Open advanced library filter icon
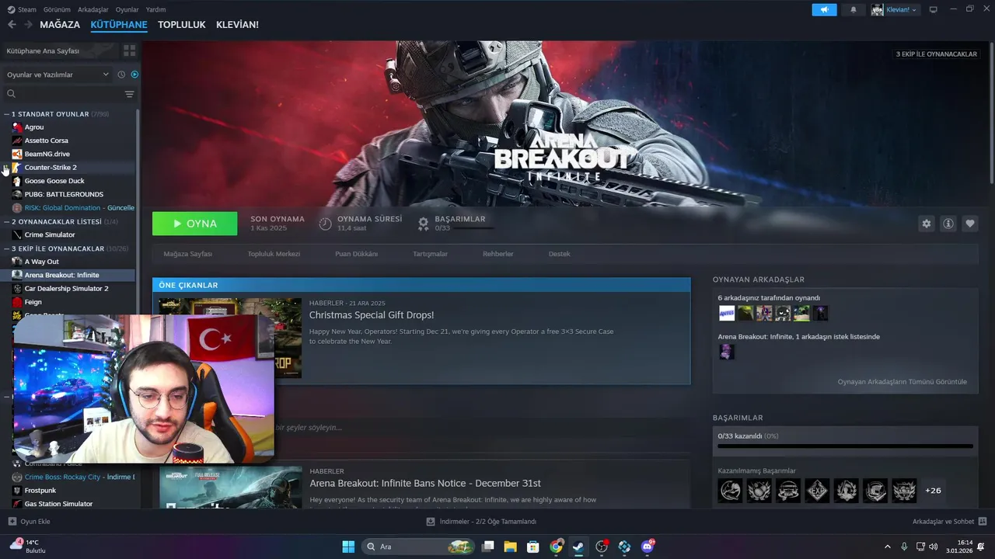The image size is (995, 559). 129,94
